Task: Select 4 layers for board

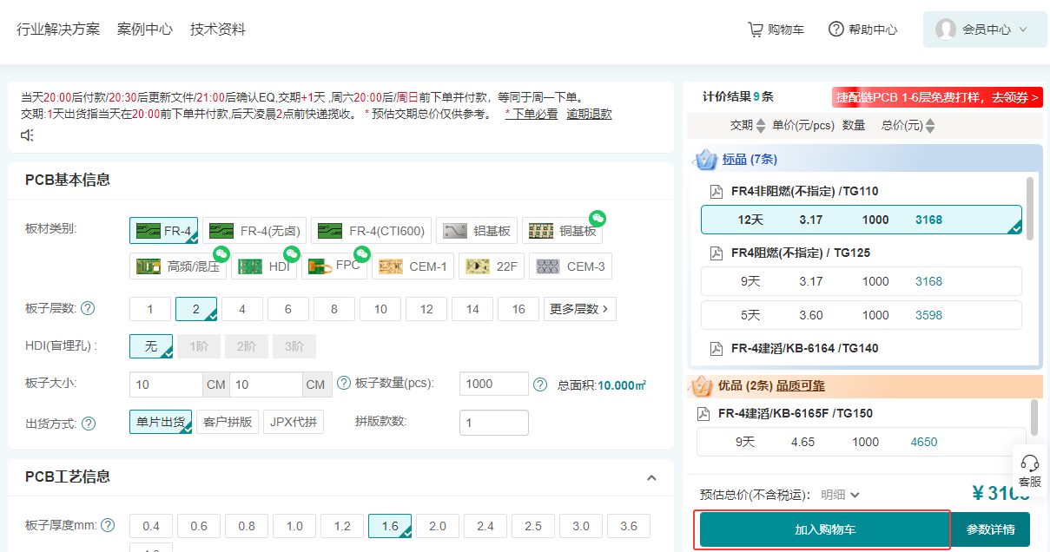Action: (241, 309)
